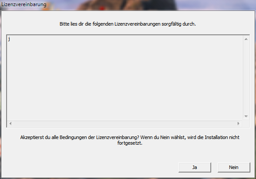256x179 pixels.
Task: Accept the license with the Ja button
Action: pos(195,167)
